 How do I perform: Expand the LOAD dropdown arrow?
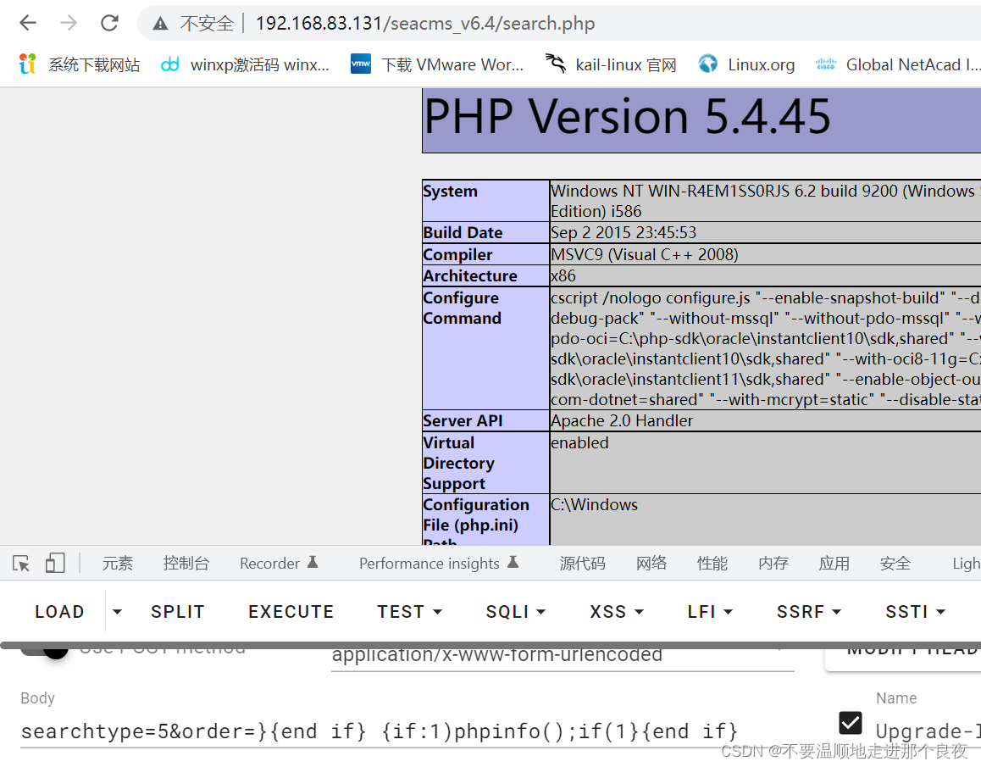(117, 612)
